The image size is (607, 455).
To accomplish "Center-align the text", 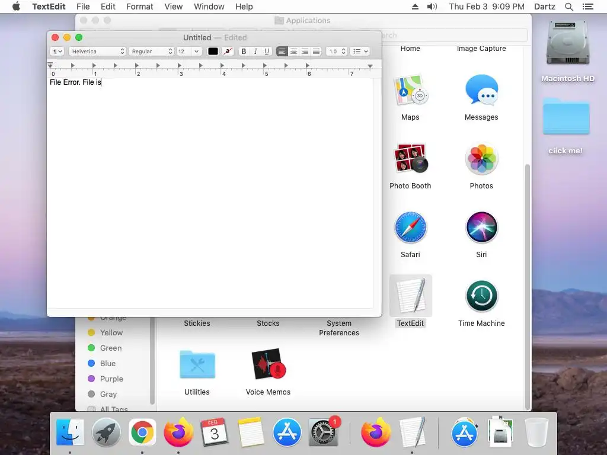I will click(293, 52).
